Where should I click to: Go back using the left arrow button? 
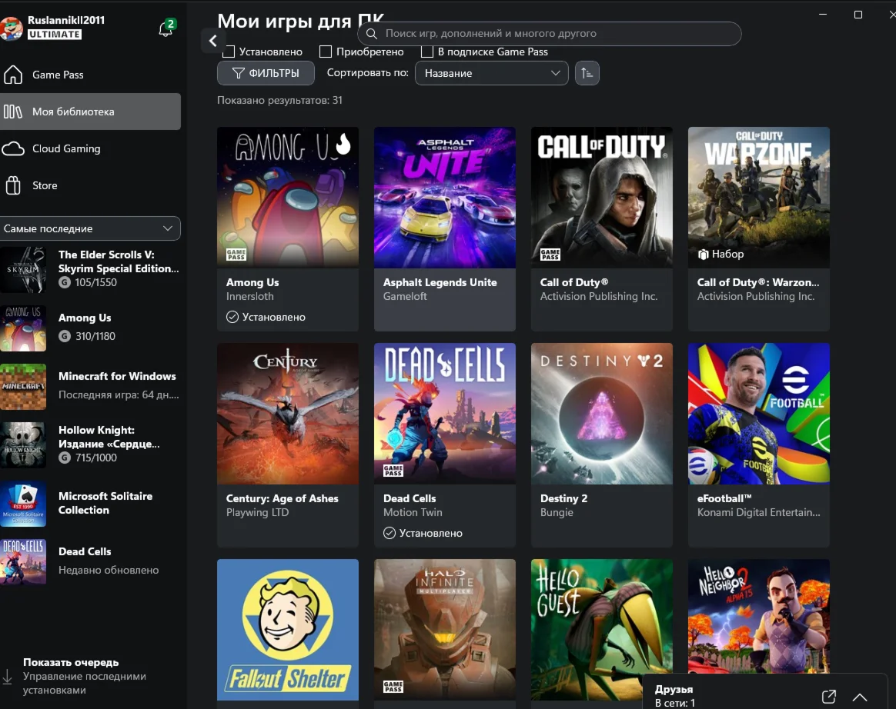click(212, 41)
